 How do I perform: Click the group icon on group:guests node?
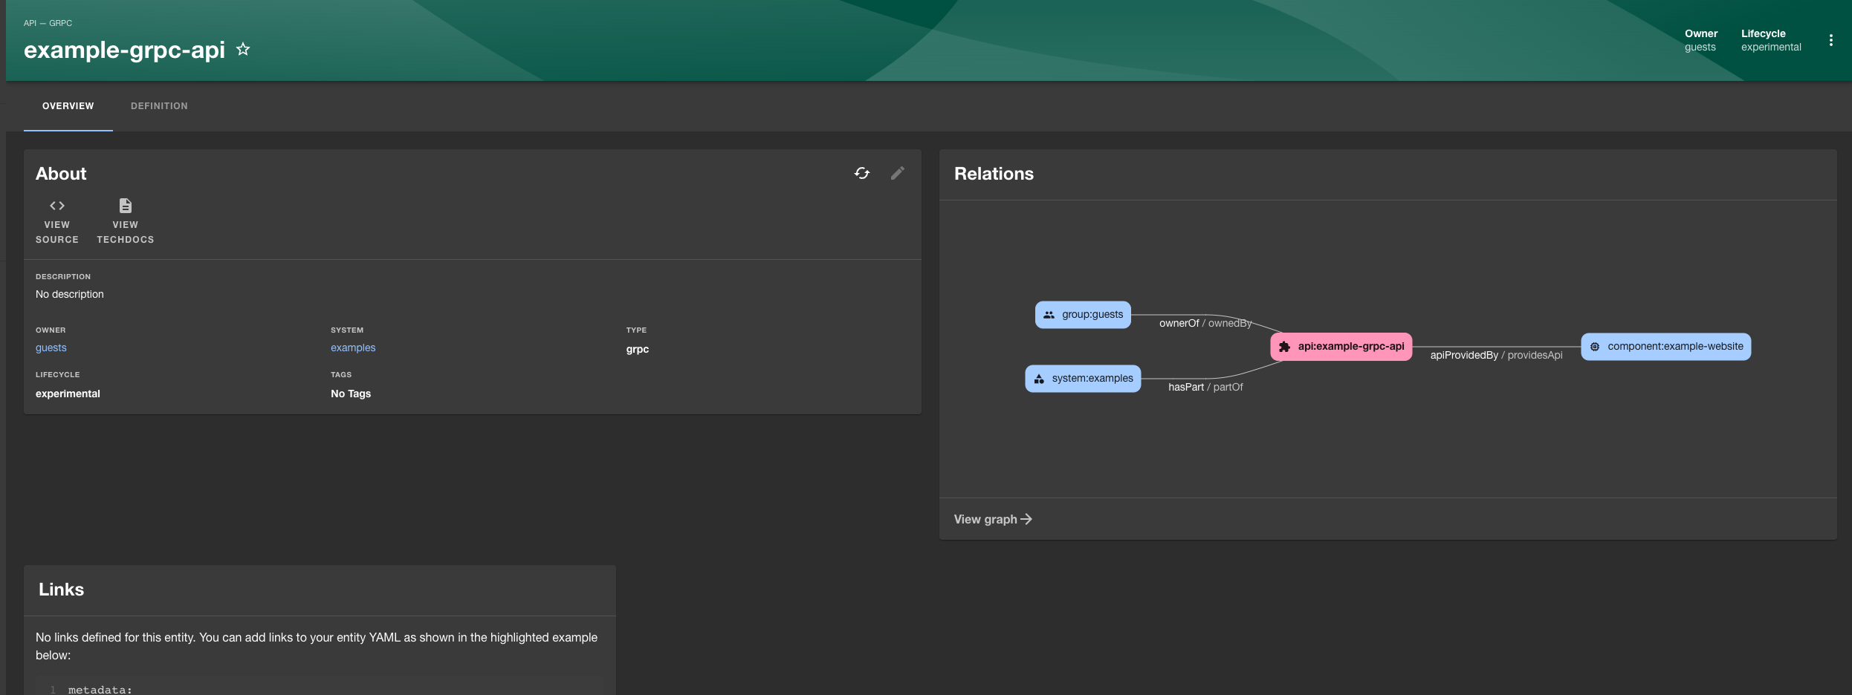[x=1049, y=314]
